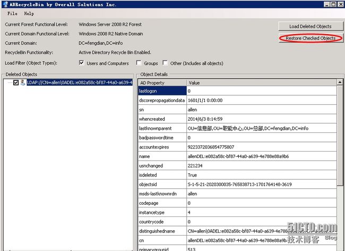Open the Help menu

pos(29,14)
